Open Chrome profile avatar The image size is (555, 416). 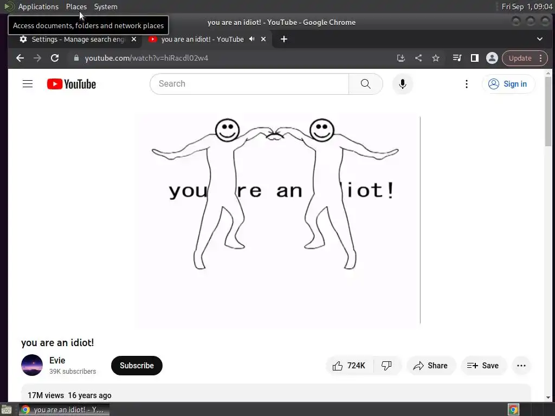click(492, 58)
